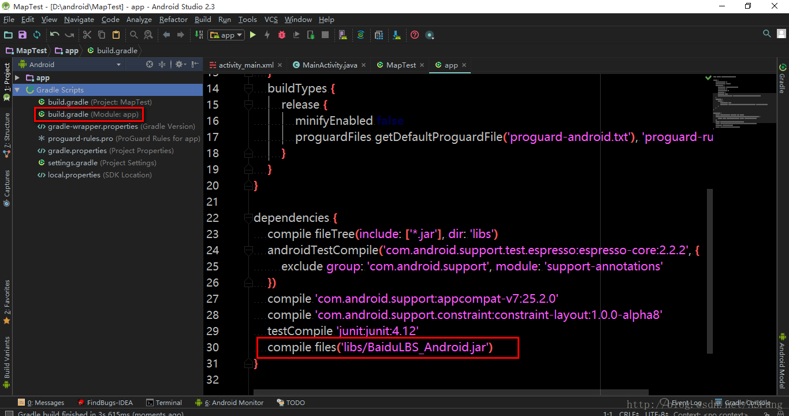789x416 pixels.
Task: Click the red Help question mark icon
Action: point(415,35)
